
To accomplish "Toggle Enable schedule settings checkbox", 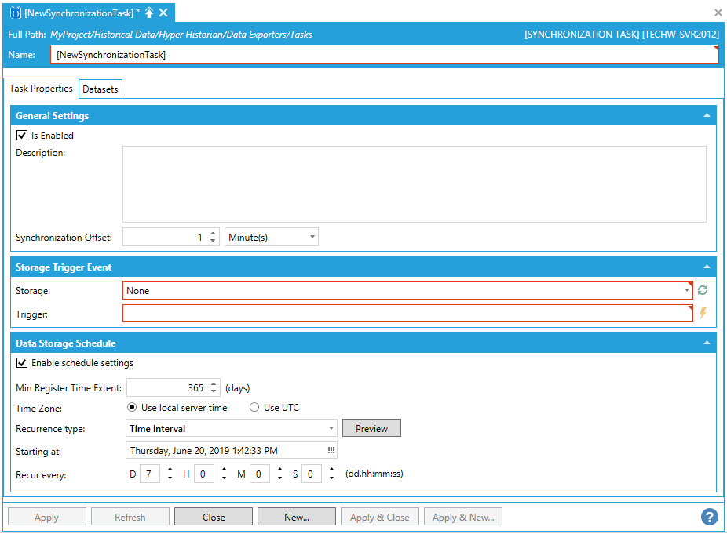I will (22, 363).
